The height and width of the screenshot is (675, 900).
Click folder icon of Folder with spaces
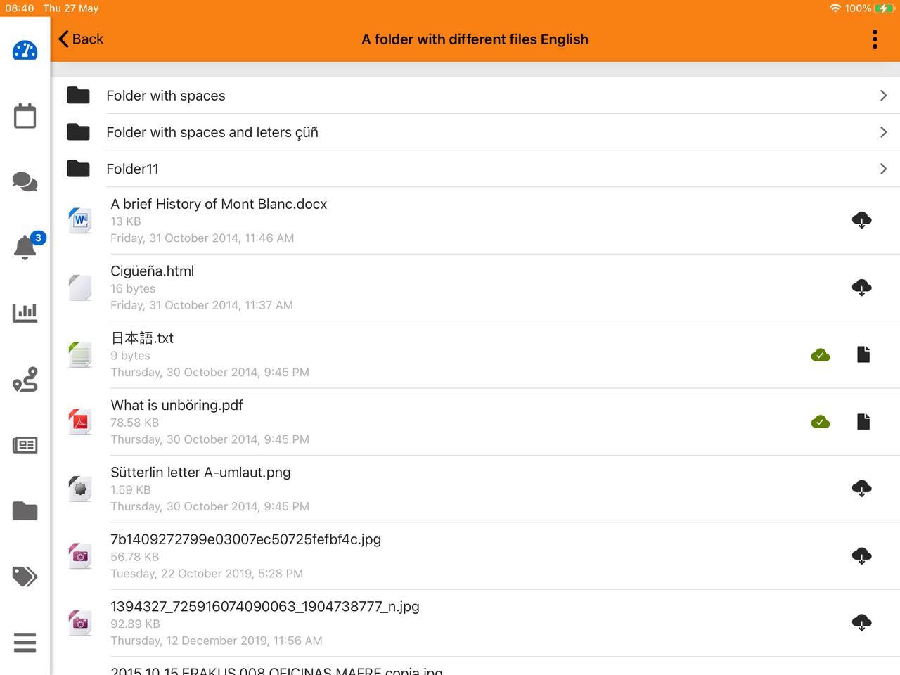pos(78,95)
